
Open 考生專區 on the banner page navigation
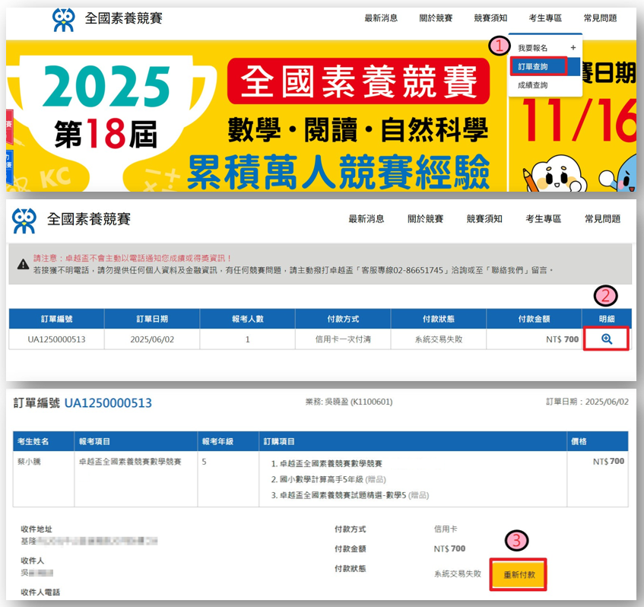[545, 18]
